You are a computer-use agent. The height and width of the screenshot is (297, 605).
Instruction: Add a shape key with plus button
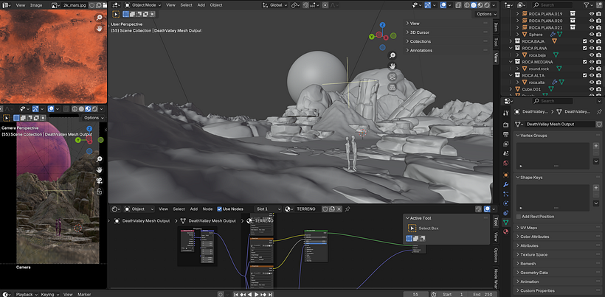pyautogui.click(x=595, y=188)
